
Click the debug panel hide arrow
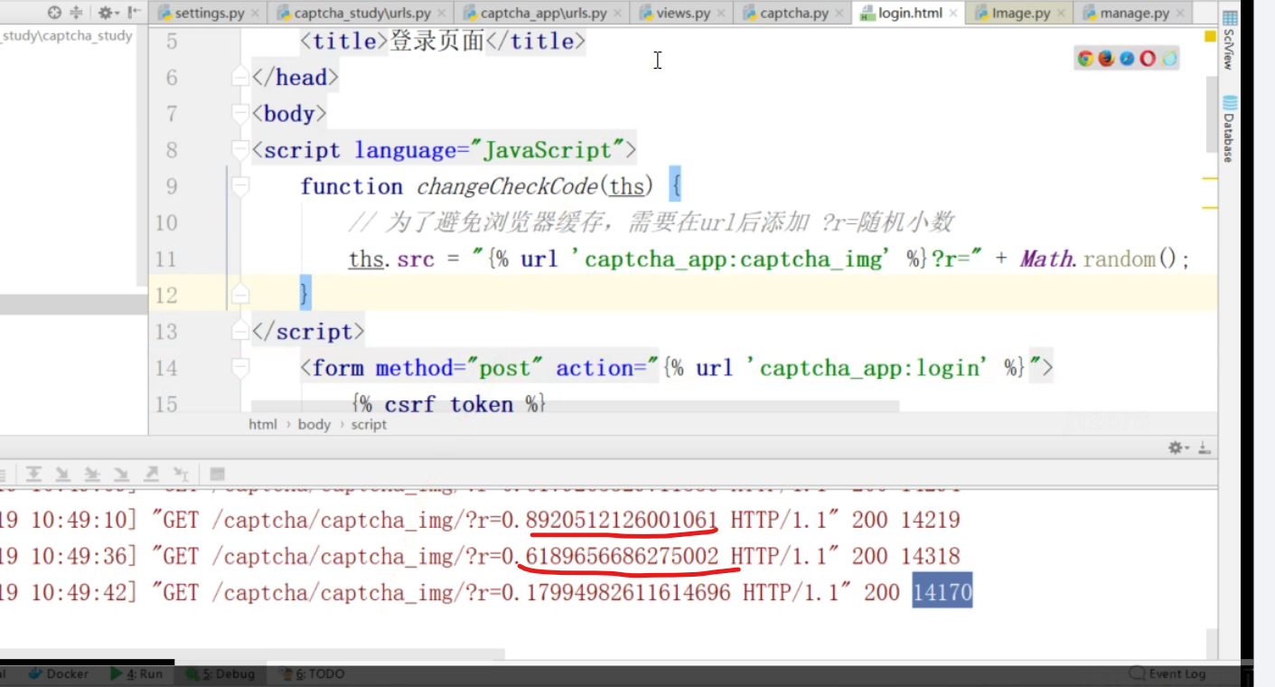(x=1205, y=447)
